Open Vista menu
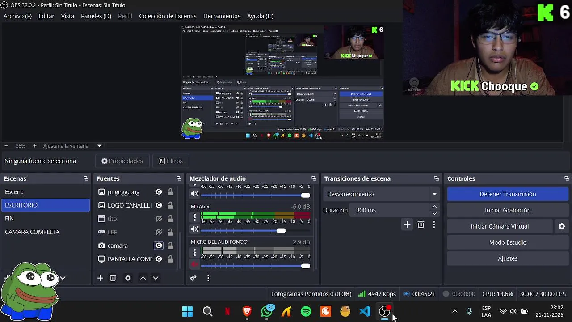 tap(67, 16)
